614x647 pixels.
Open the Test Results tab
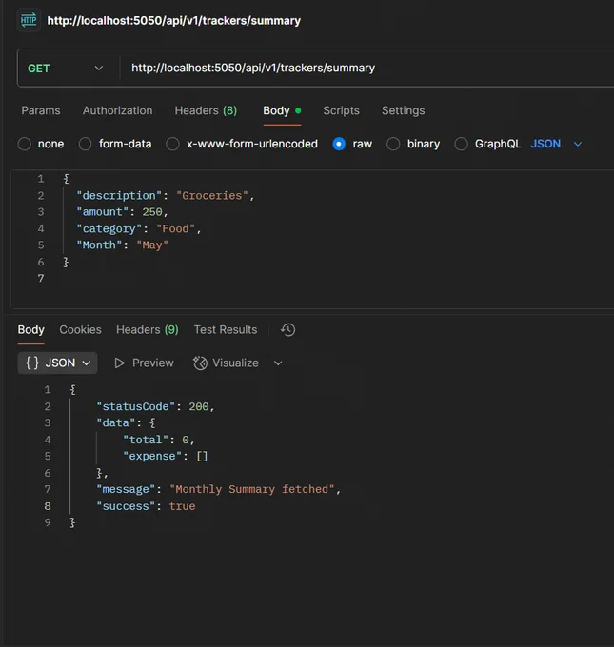[226, 330]
